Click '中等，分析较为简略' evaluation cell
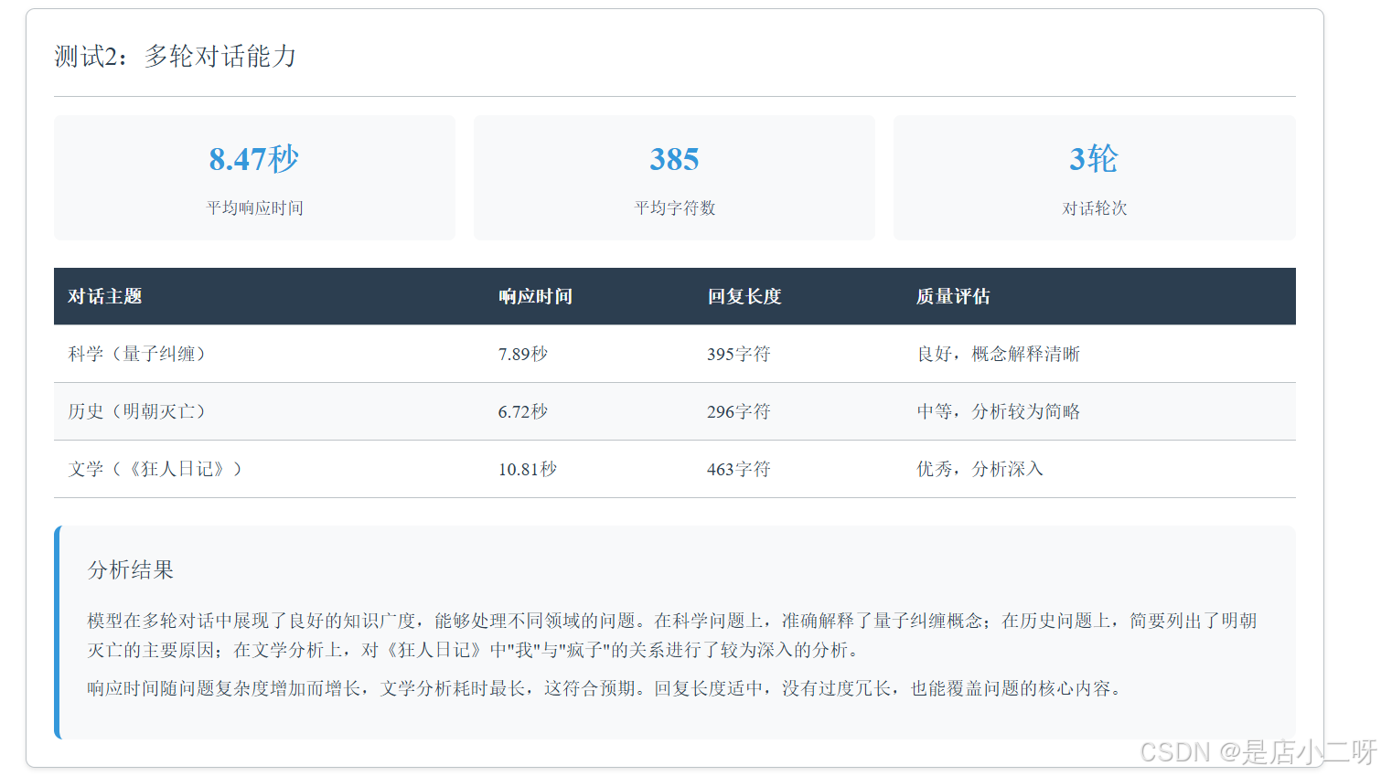This screenshot has height=776, width=1381. pos(999,411)
